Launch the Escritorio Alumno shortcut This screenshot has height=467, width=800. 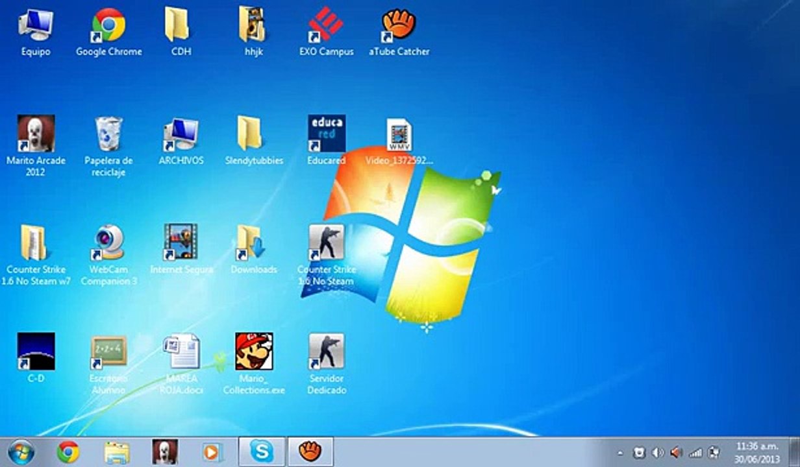point(108,365)
